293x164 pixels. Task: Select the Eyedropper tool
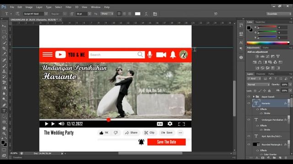(4, 54)
